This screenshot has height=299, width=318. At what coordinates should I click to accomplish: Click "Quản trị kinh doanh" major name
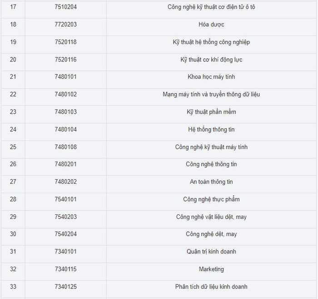(211, 252)
